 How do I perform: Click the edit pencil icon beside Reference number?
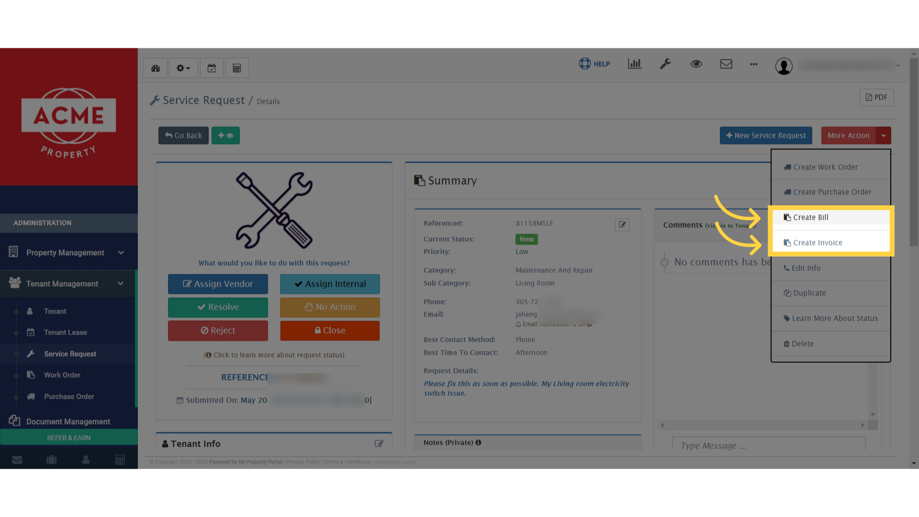(622, 225)
